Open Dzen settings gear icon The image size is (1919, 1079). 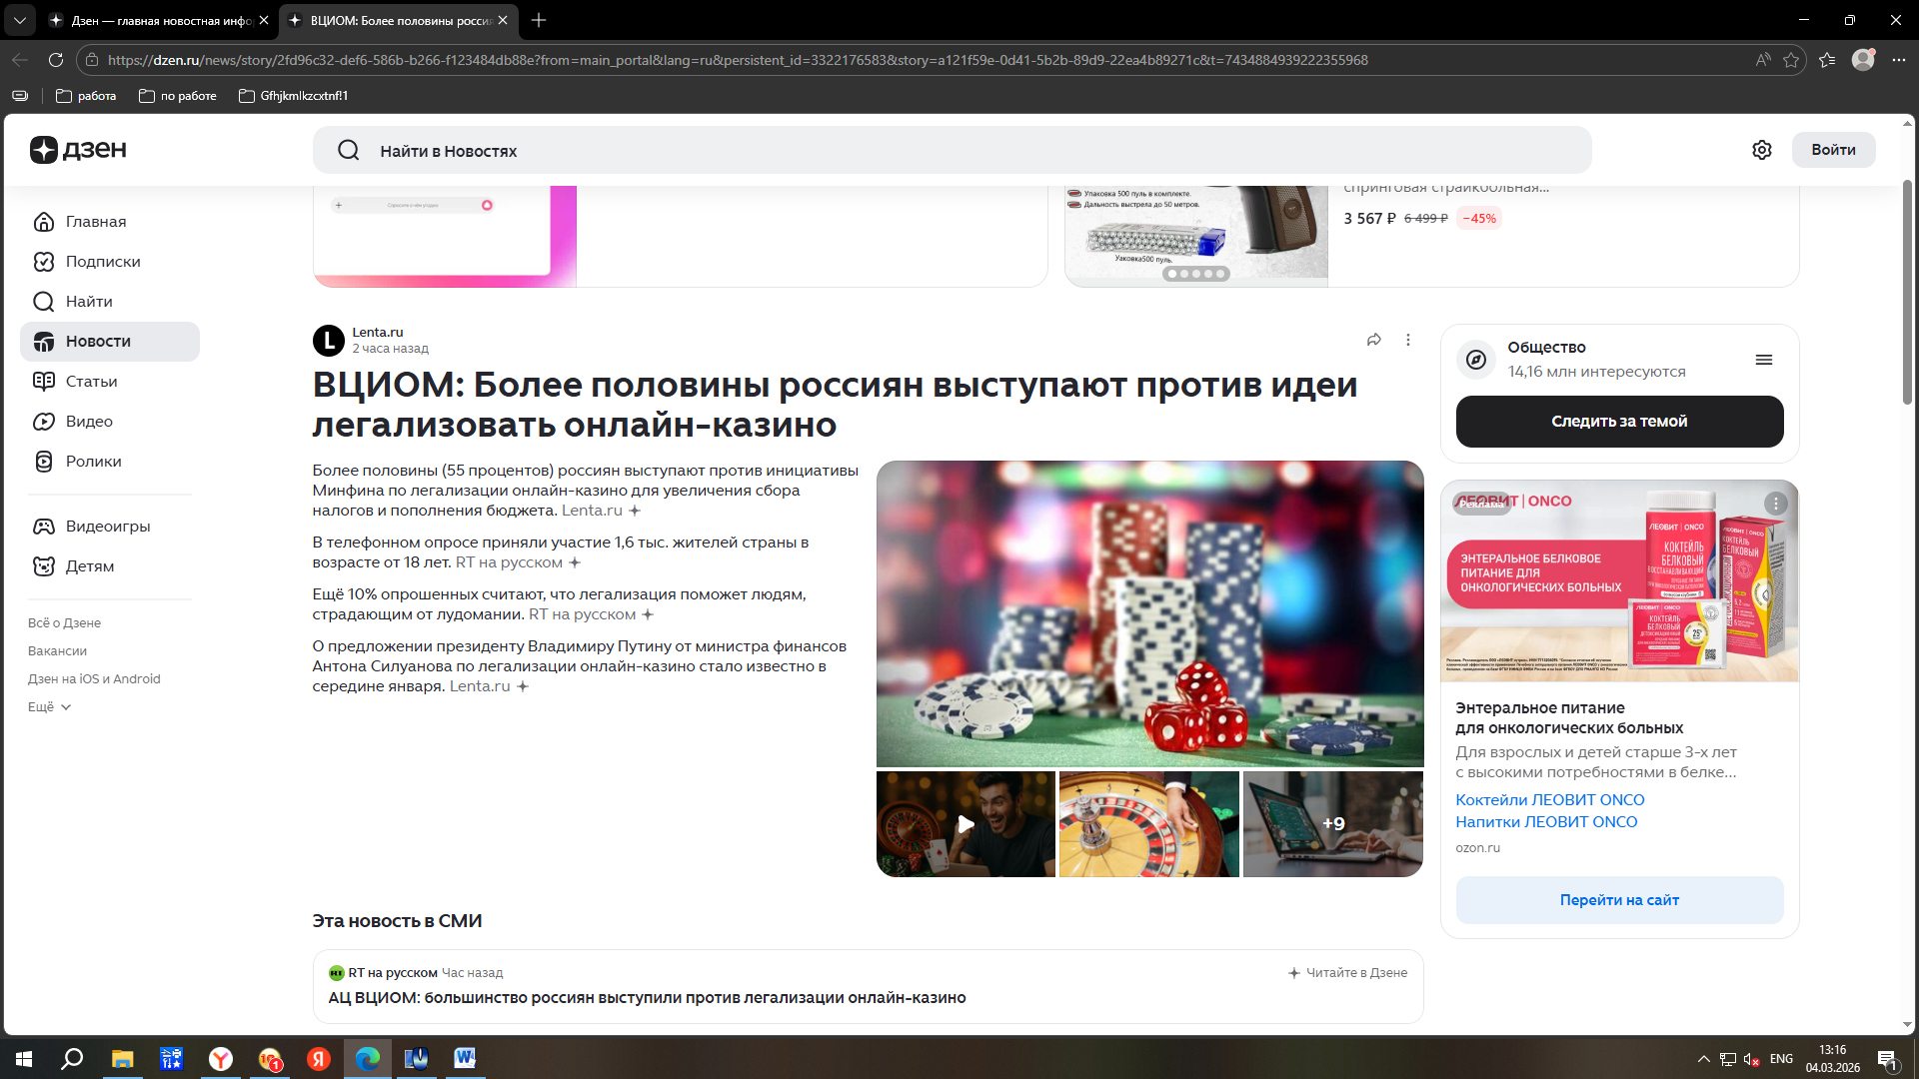coord(1762,150)
